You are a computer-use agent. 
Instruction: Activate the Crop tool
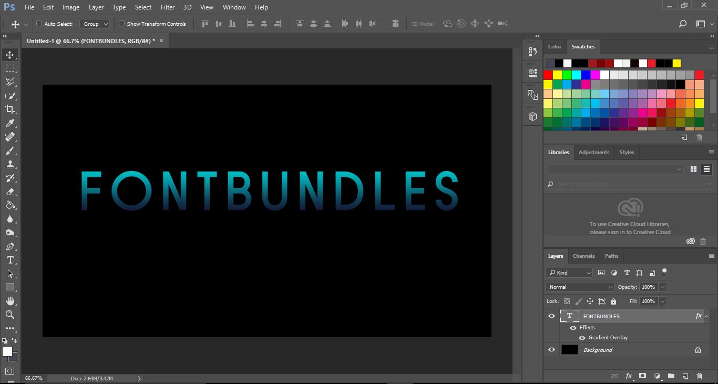point(10,109)
